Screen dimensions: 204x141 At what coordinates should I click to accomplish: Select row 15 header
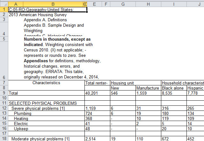pos(4,123)
